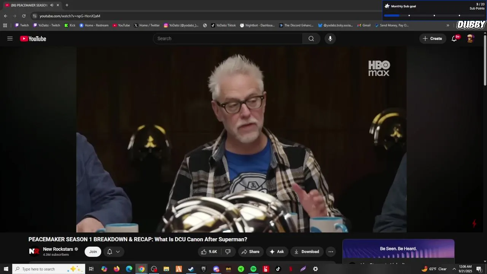
Task: Open the notifications bell in the header
Action: (454, 38)
